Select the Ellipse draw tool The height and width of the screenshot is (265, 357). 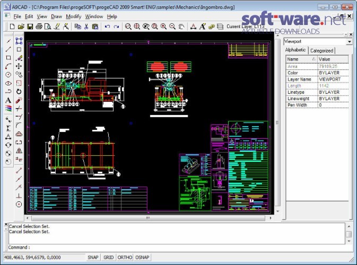(8, 83)
